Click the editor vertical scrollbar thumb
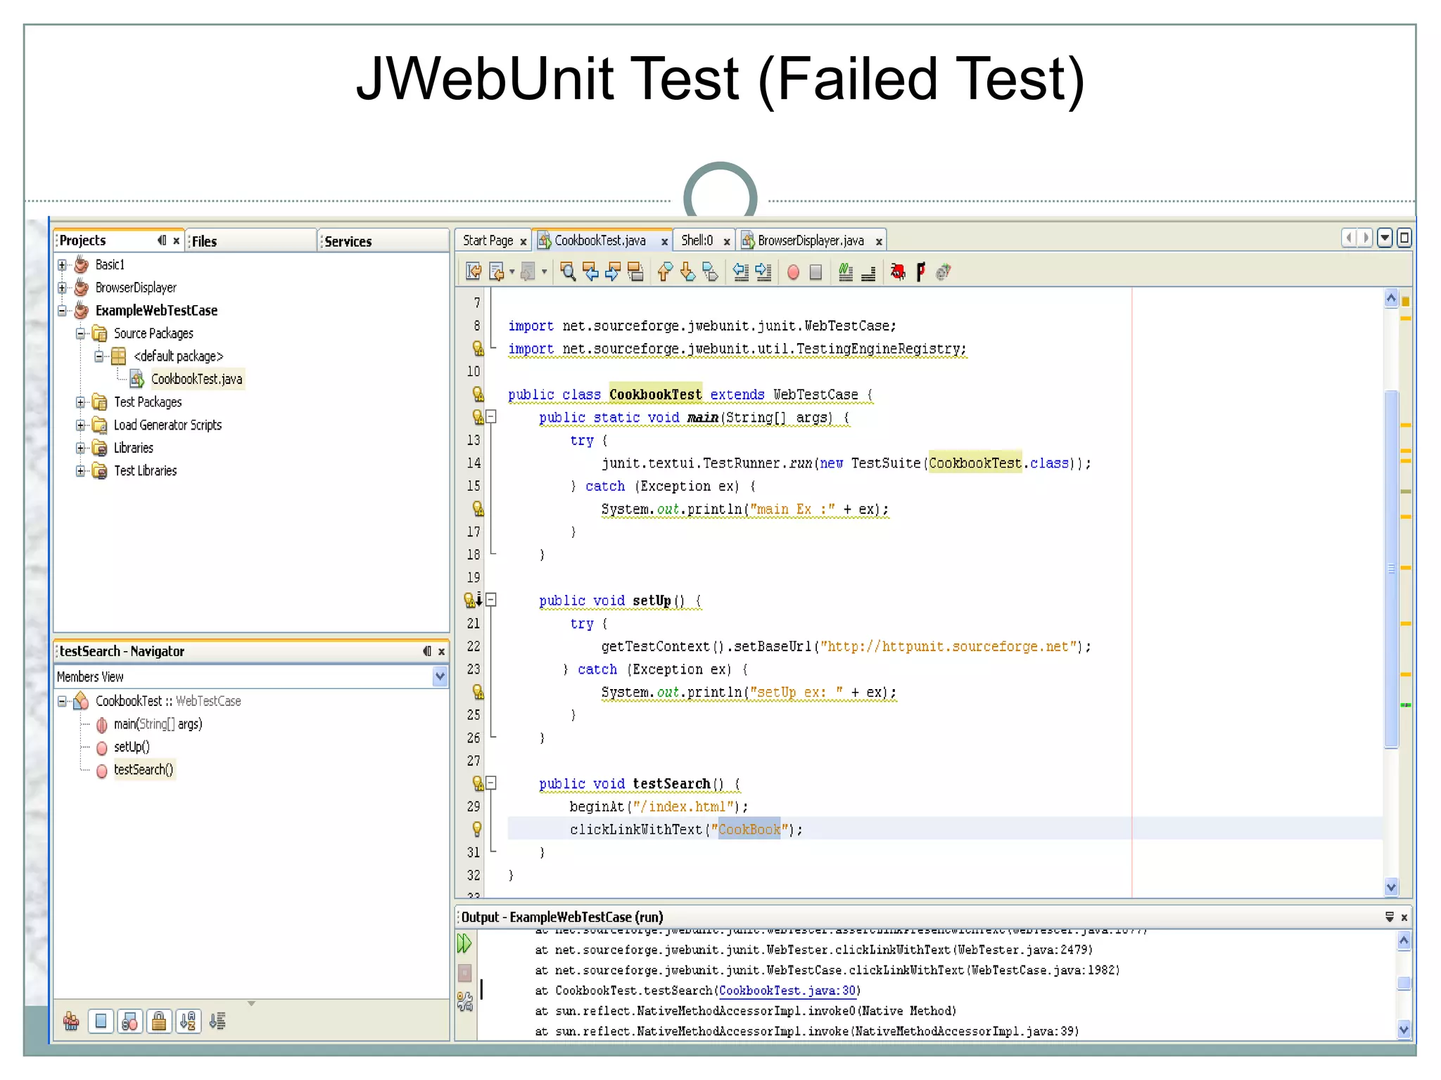The height and width of the screenshot is (1080, 1441). (x=1391, y=570)
